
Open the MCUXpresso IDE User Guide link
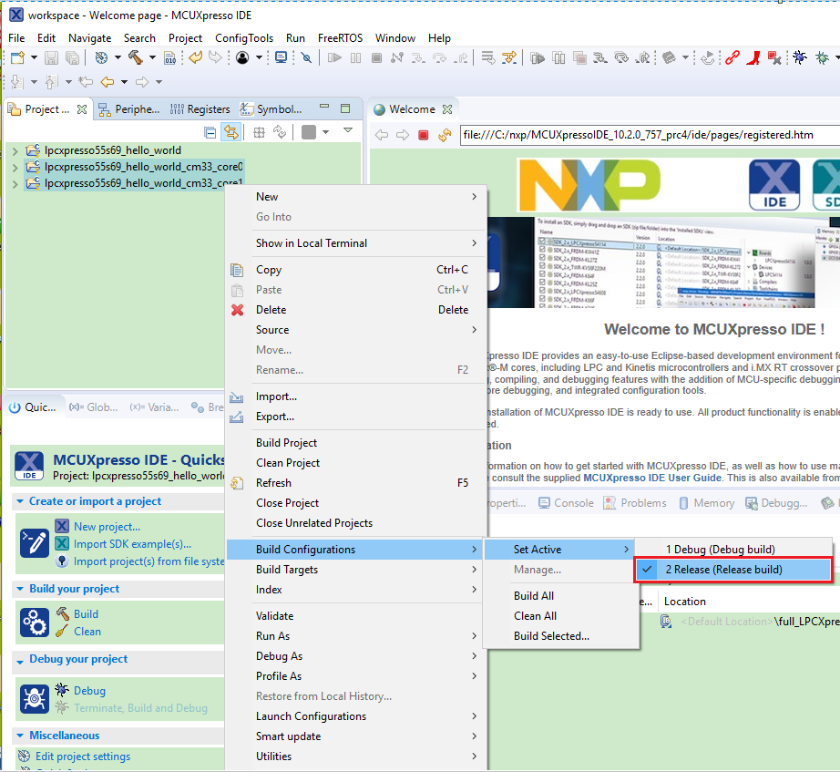click(651, 478)
